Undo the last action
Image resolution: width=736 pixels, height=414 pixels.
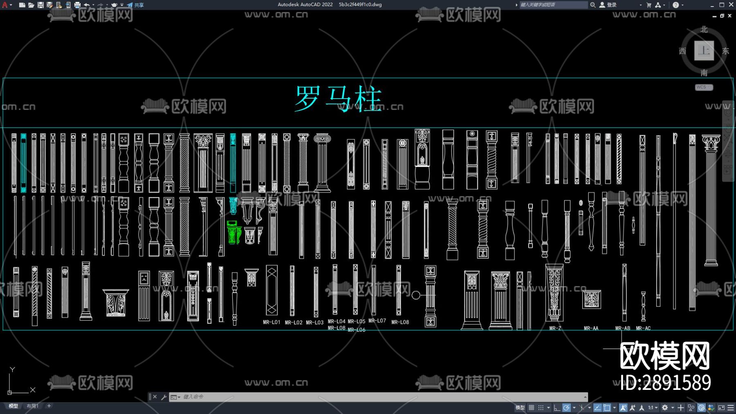(x=87, y=5)
